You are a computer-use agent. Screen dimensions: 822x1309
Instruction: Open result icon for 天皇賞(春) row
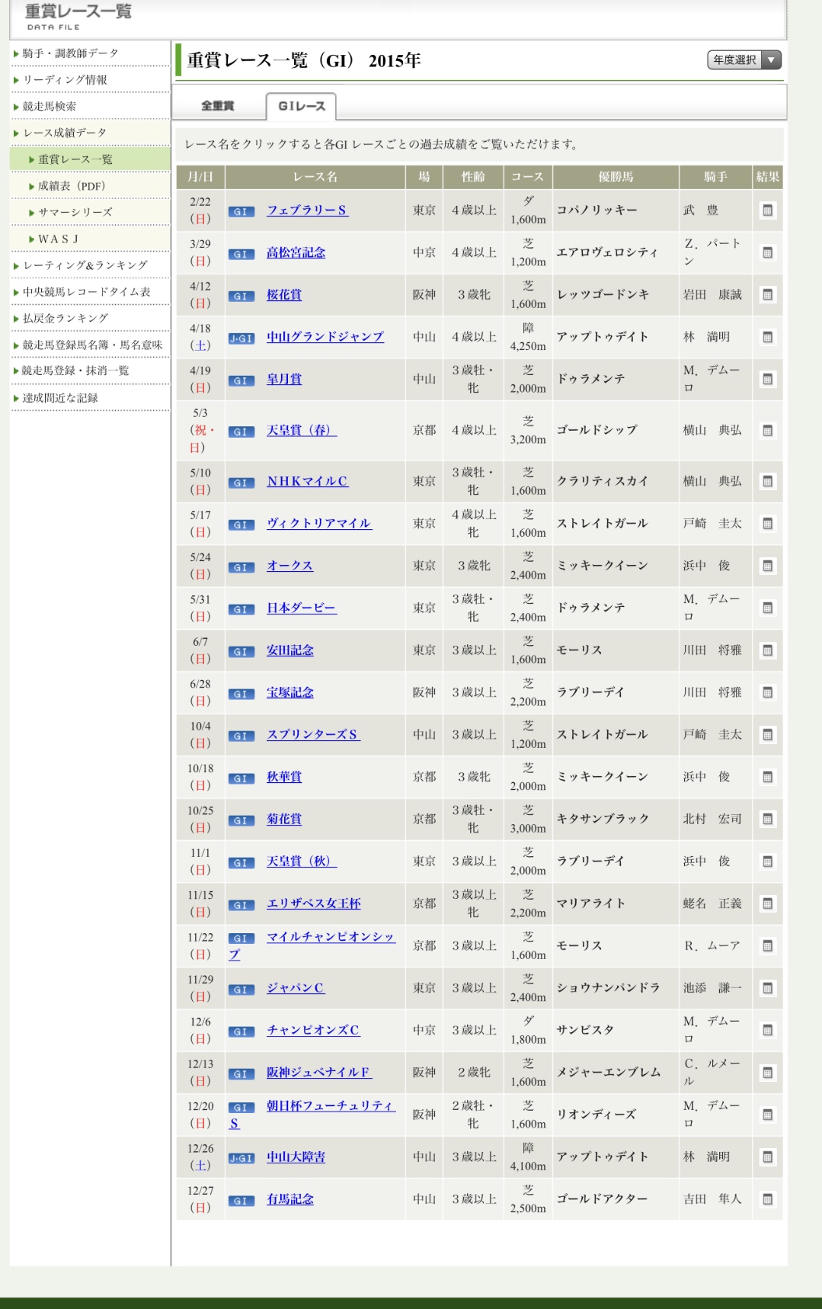767,431
